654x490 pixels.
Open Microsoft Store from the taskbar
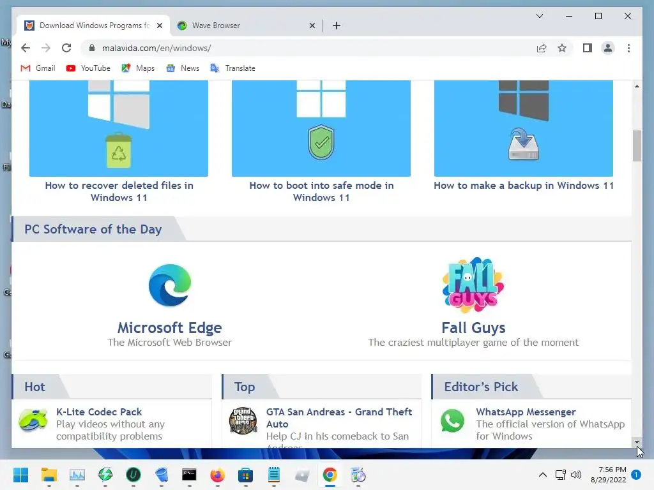click(x=246, y=475)
